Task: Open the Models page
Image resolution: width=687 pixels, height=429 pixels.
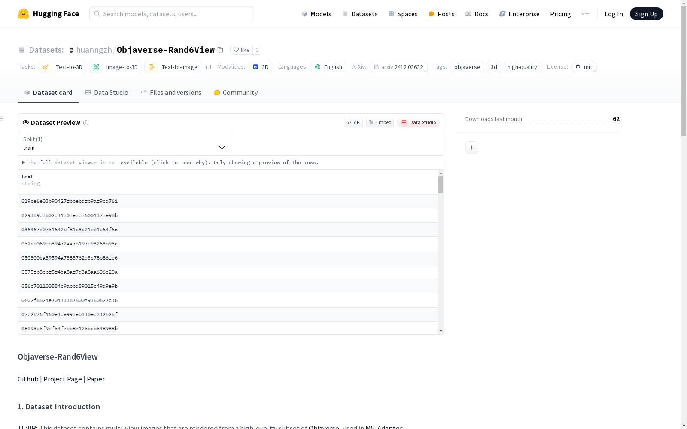Action: coord(316,14)
